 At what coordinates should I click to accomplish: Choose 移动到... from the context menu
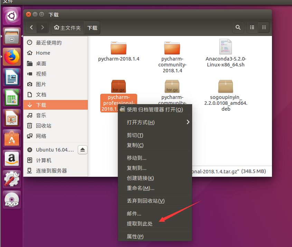[x=155, y=158]
